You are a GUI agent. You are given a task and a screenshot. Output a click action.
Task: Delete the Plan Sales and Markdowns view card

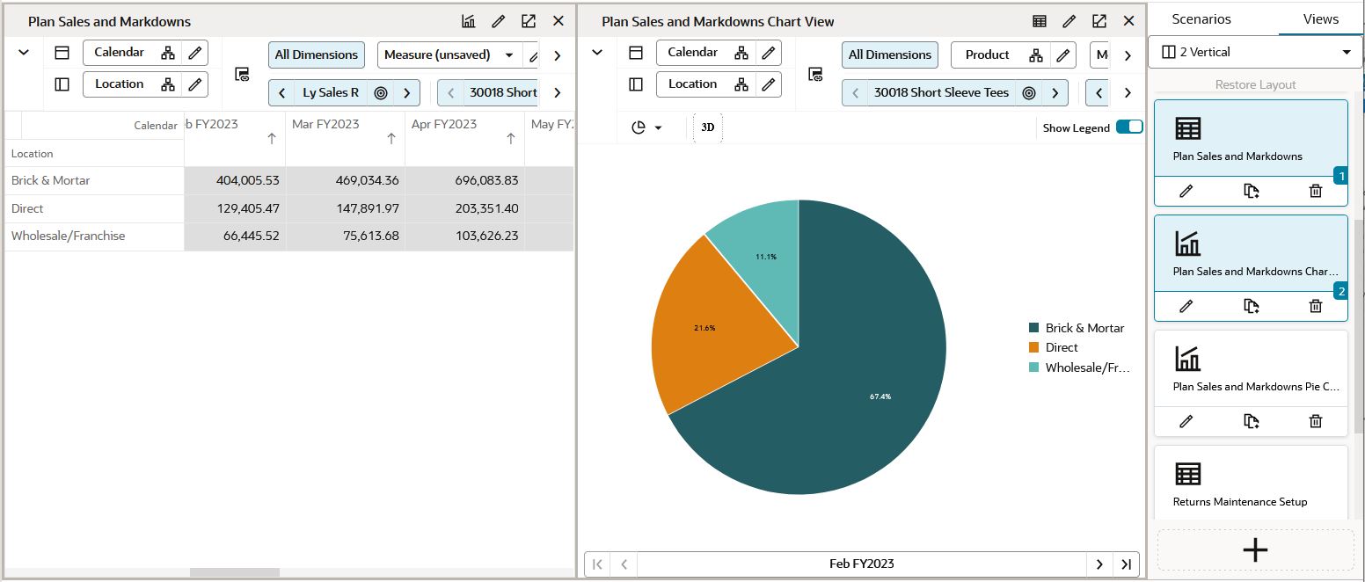[1316, 191]
